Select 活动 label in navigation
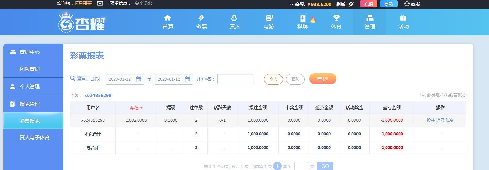The image size is (489, 170). 403,27
